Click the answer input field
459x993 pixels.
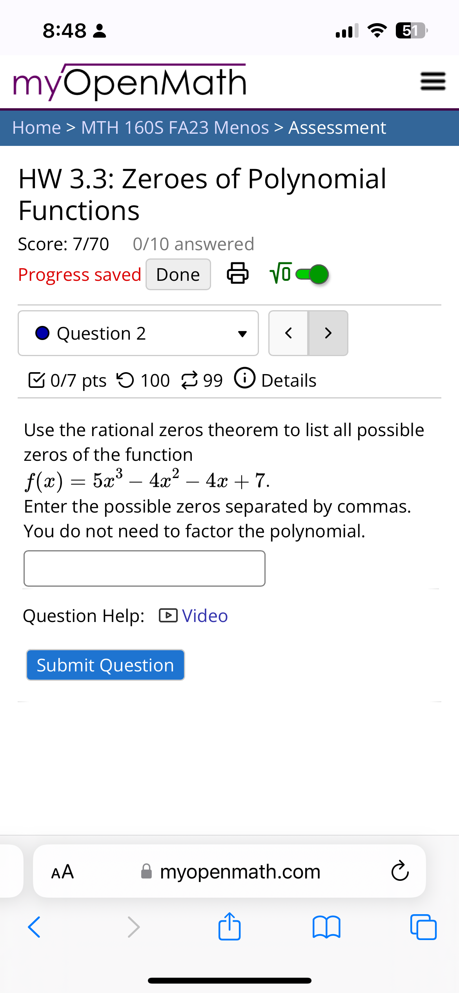(x=144, y=569)
